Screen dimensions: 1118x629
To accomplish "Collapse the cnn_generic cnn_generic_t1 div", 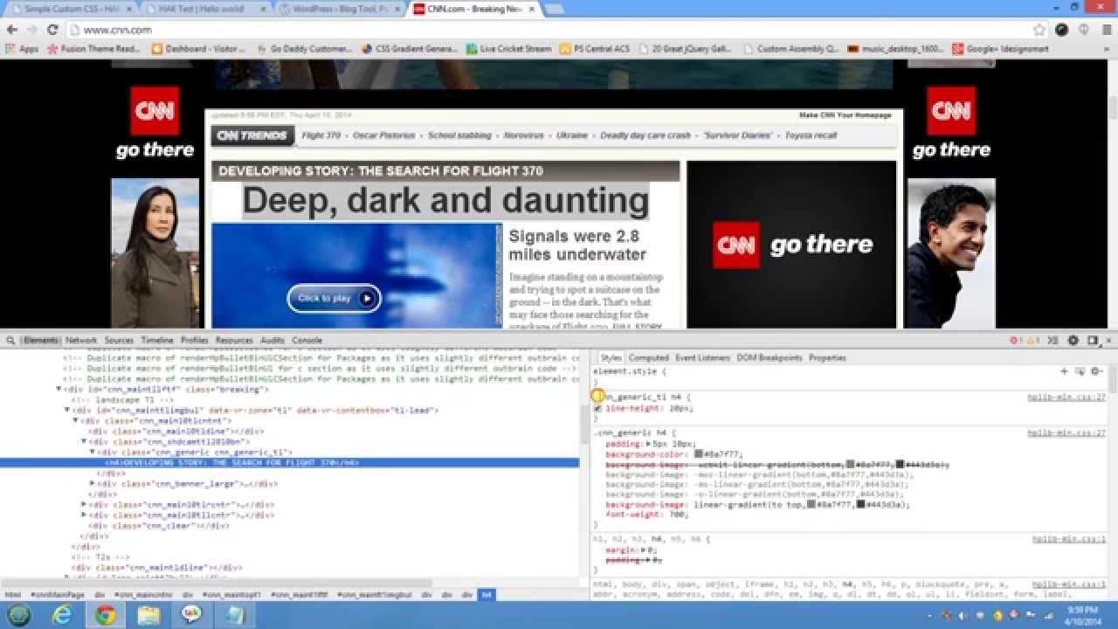I will pyautogui.click(x=93, y=453).
